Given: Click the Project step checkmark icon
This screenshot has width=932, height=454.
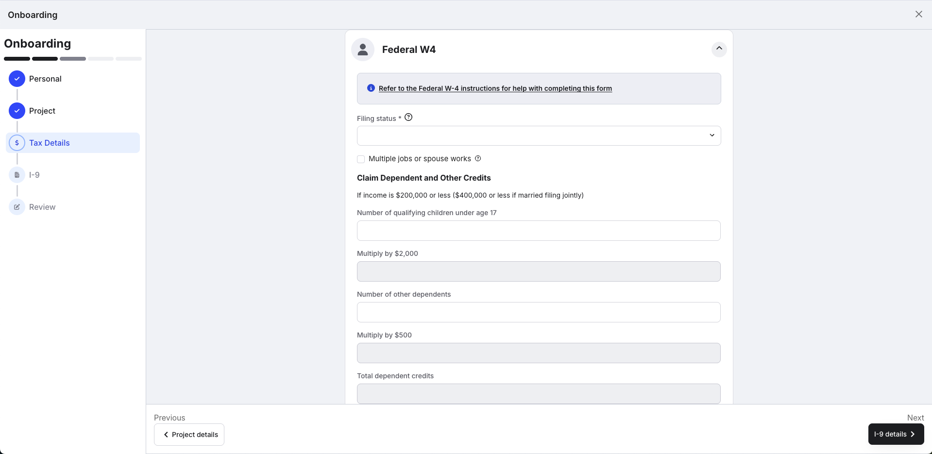Looking at the screenshot, I should tap(17, 111).
